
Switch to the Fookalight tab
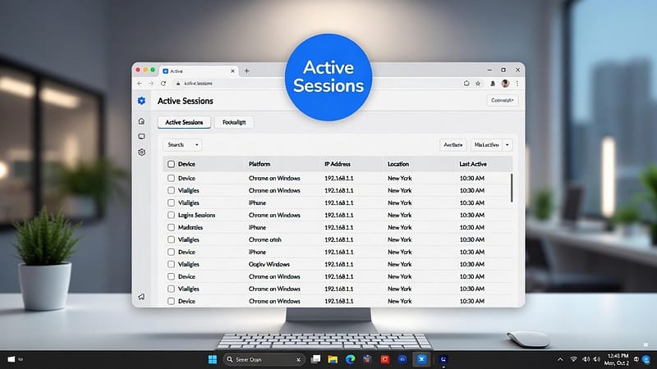(234, 122)
